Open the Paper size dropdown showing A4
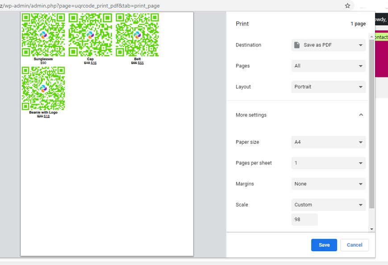The image size is (388, 265). click(x=328, y=142)
